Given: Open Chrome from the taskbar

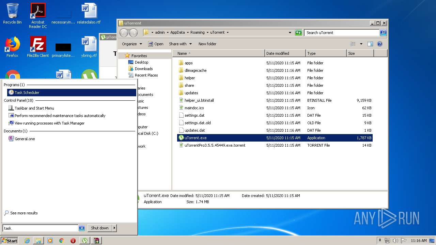Looking at the screenshot, I should 62,241.
